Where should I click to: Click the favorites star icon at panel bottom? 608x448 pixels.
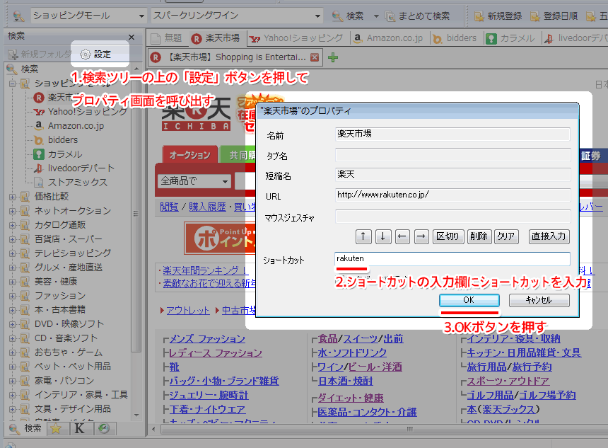tap(56, 429)
